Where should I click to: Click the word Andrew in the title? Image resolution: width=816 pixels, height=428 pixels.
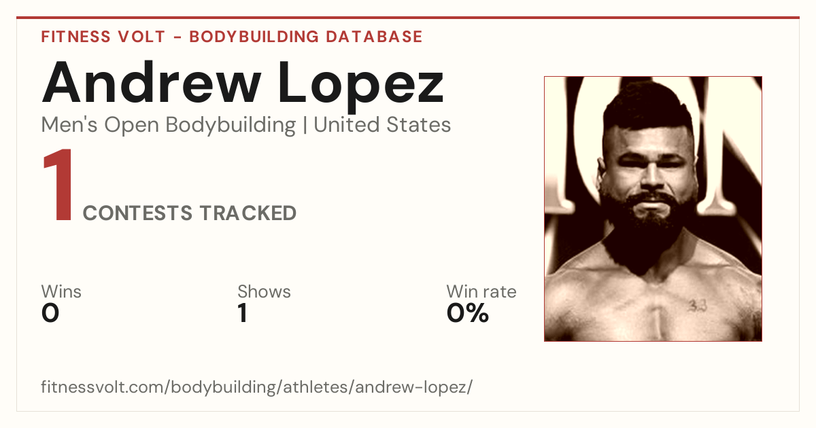point(151,82)
